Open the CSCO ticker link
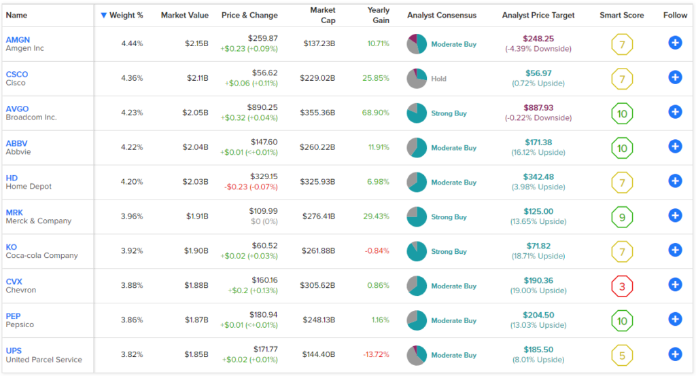The width and height of the screenshot is (696, 376). [x=17, y=74]
